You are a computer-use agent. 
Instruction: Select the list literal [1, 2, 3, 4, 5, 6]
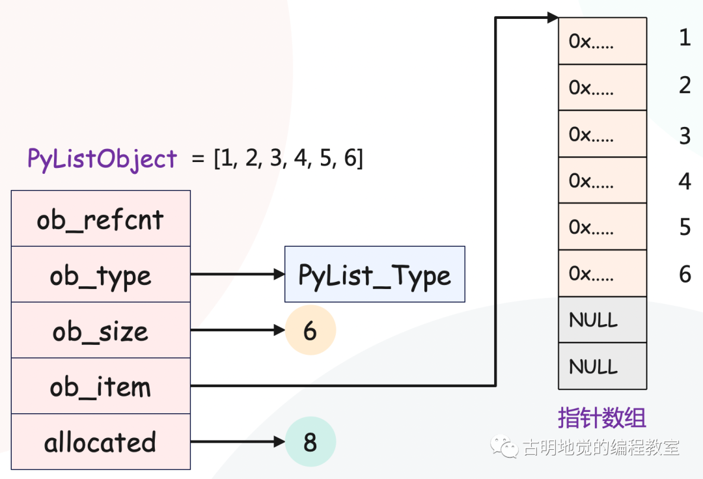[288, 158]
